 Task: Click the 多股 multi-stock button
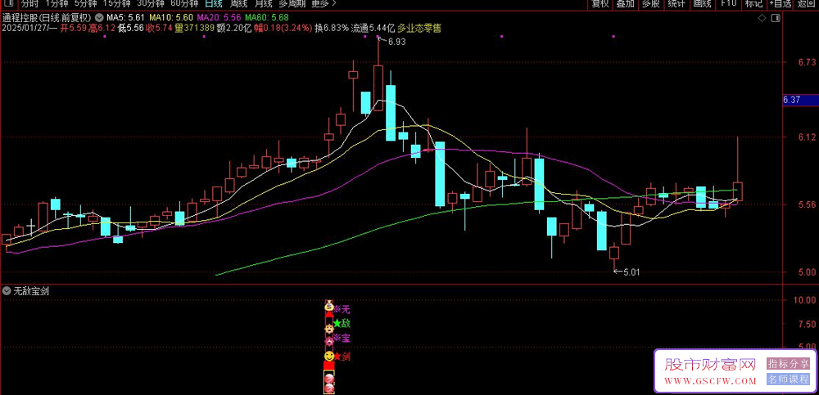(x=651, y=3)
